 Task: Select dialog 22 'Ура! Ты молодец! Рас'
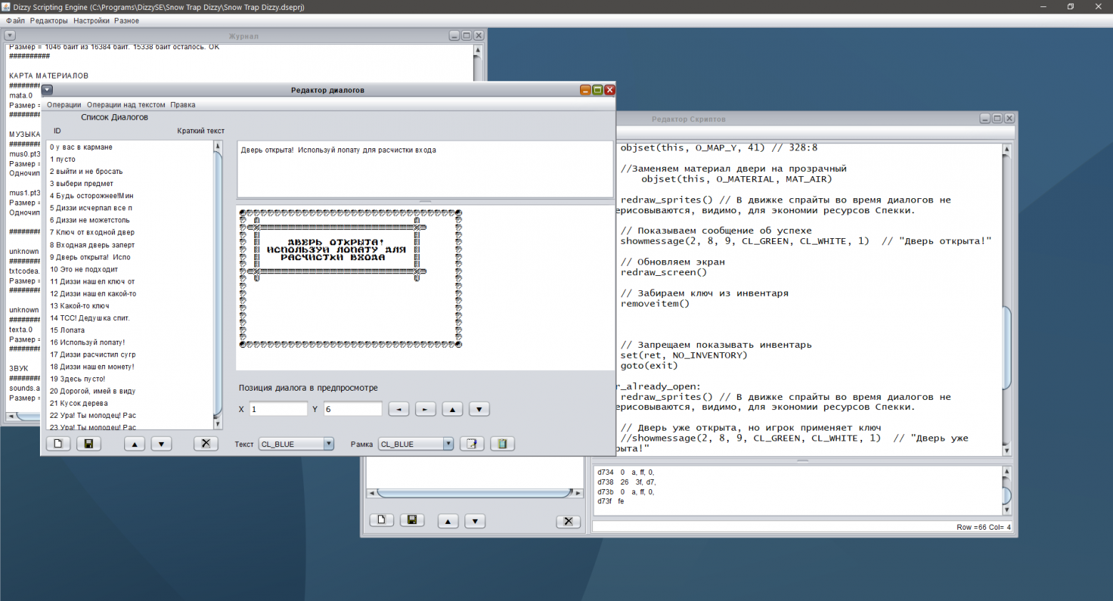131,415
